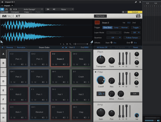This screenshot has width=161, height=122.
Task: Solo the Perc 4 pad
Action: (11, 65)
